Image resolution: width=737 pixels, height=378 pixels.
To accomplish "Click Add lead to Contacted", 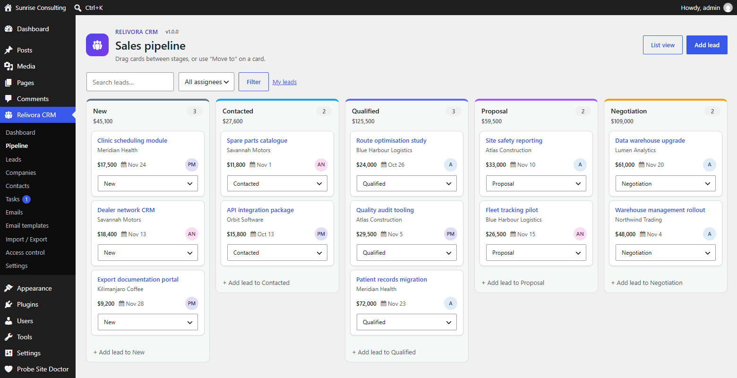I will pos(256,283).
